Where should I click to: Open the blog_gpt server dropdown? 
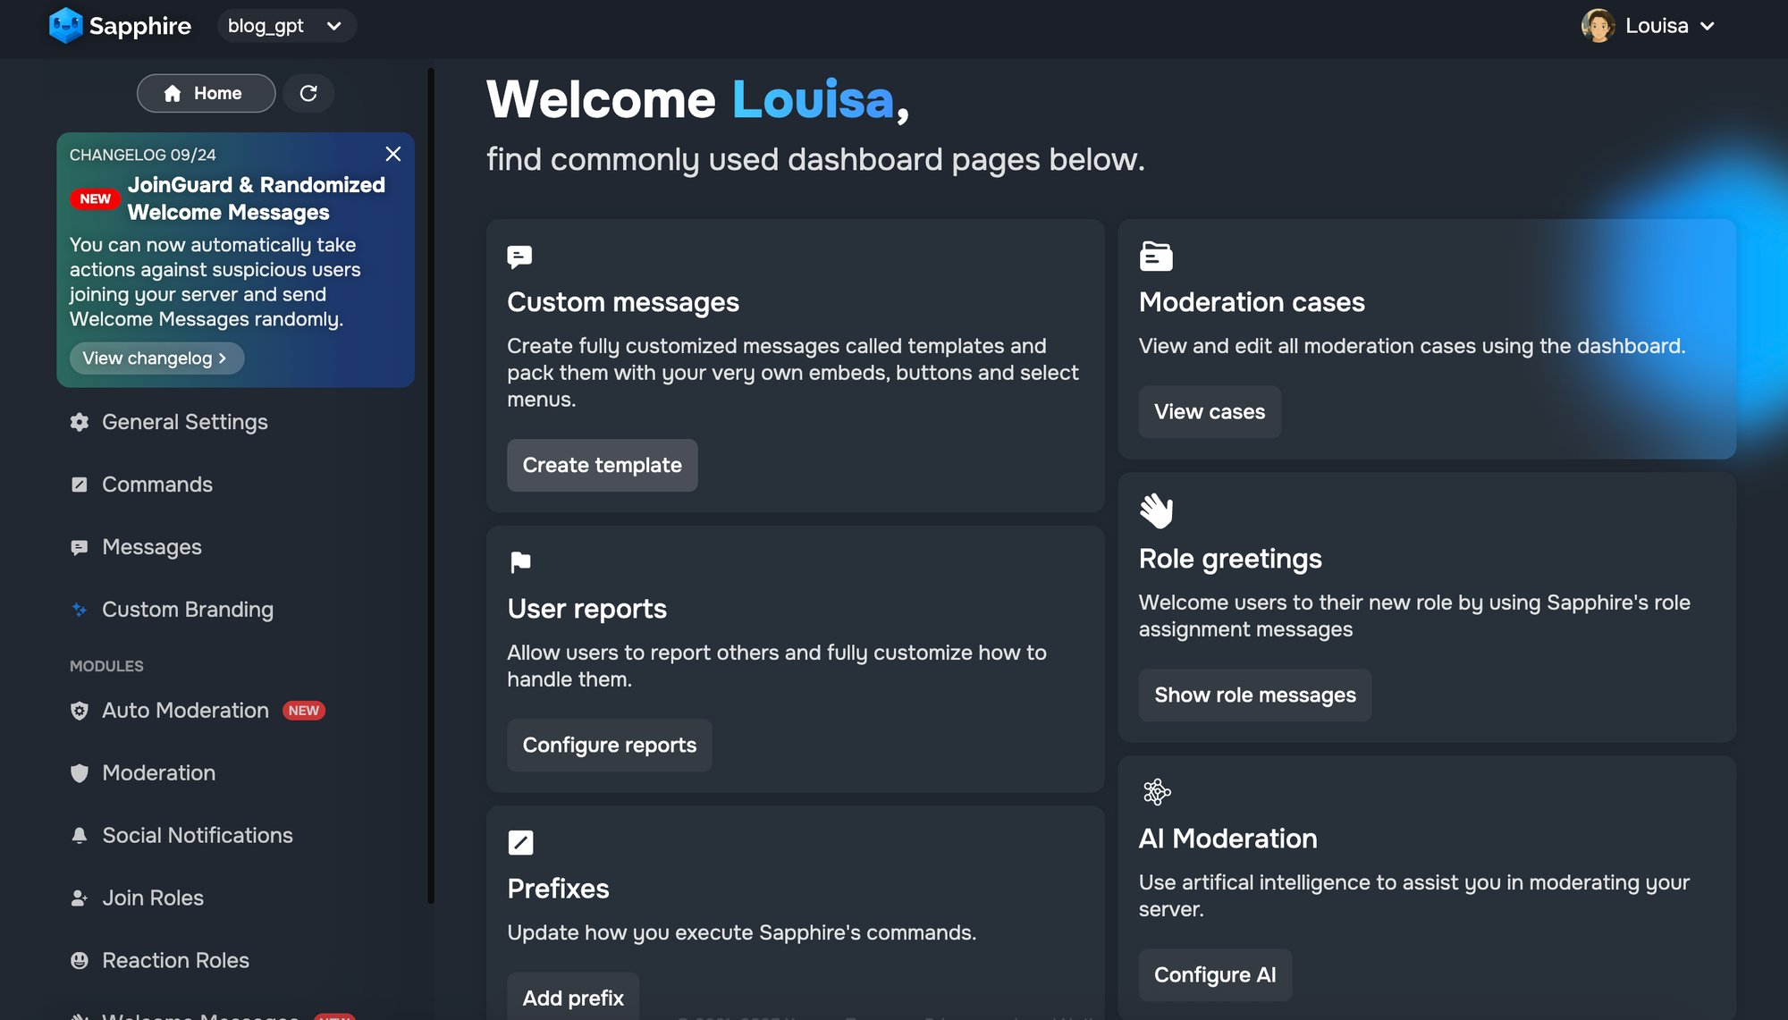click(286, 26)
